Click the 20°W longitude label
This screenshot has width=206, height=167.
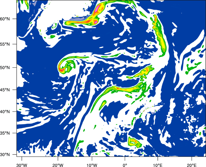coord(58,165)
